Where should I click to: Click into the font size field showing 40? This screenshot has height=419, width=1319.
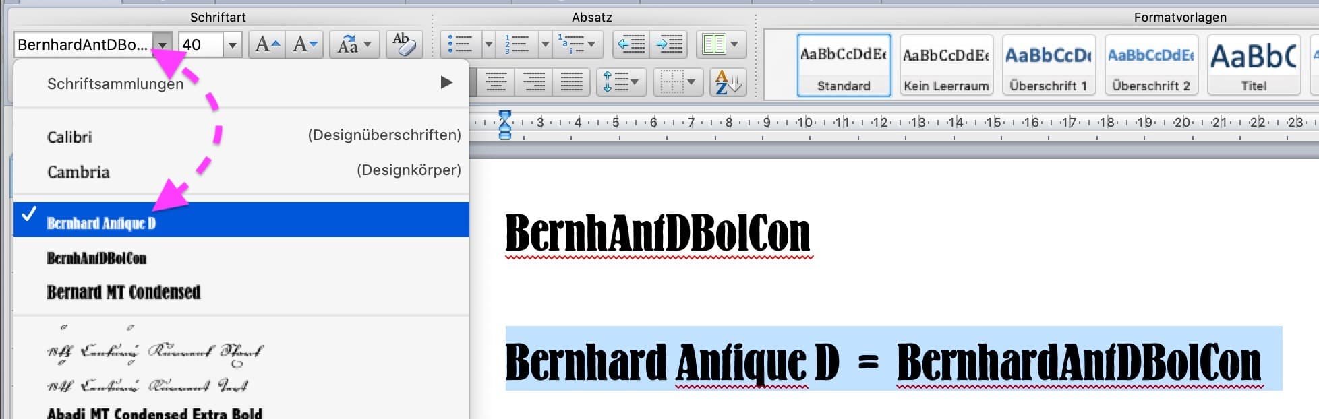[x=201, y=45]
